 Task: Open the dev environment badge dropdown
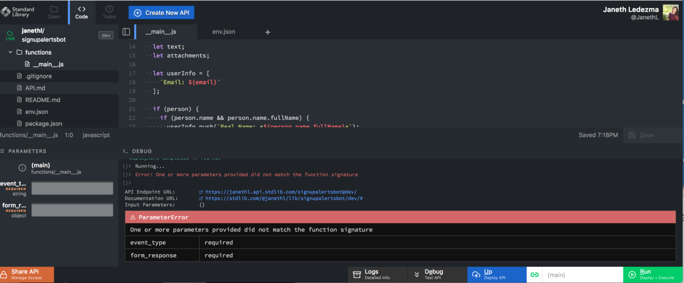tap(106, 35)
